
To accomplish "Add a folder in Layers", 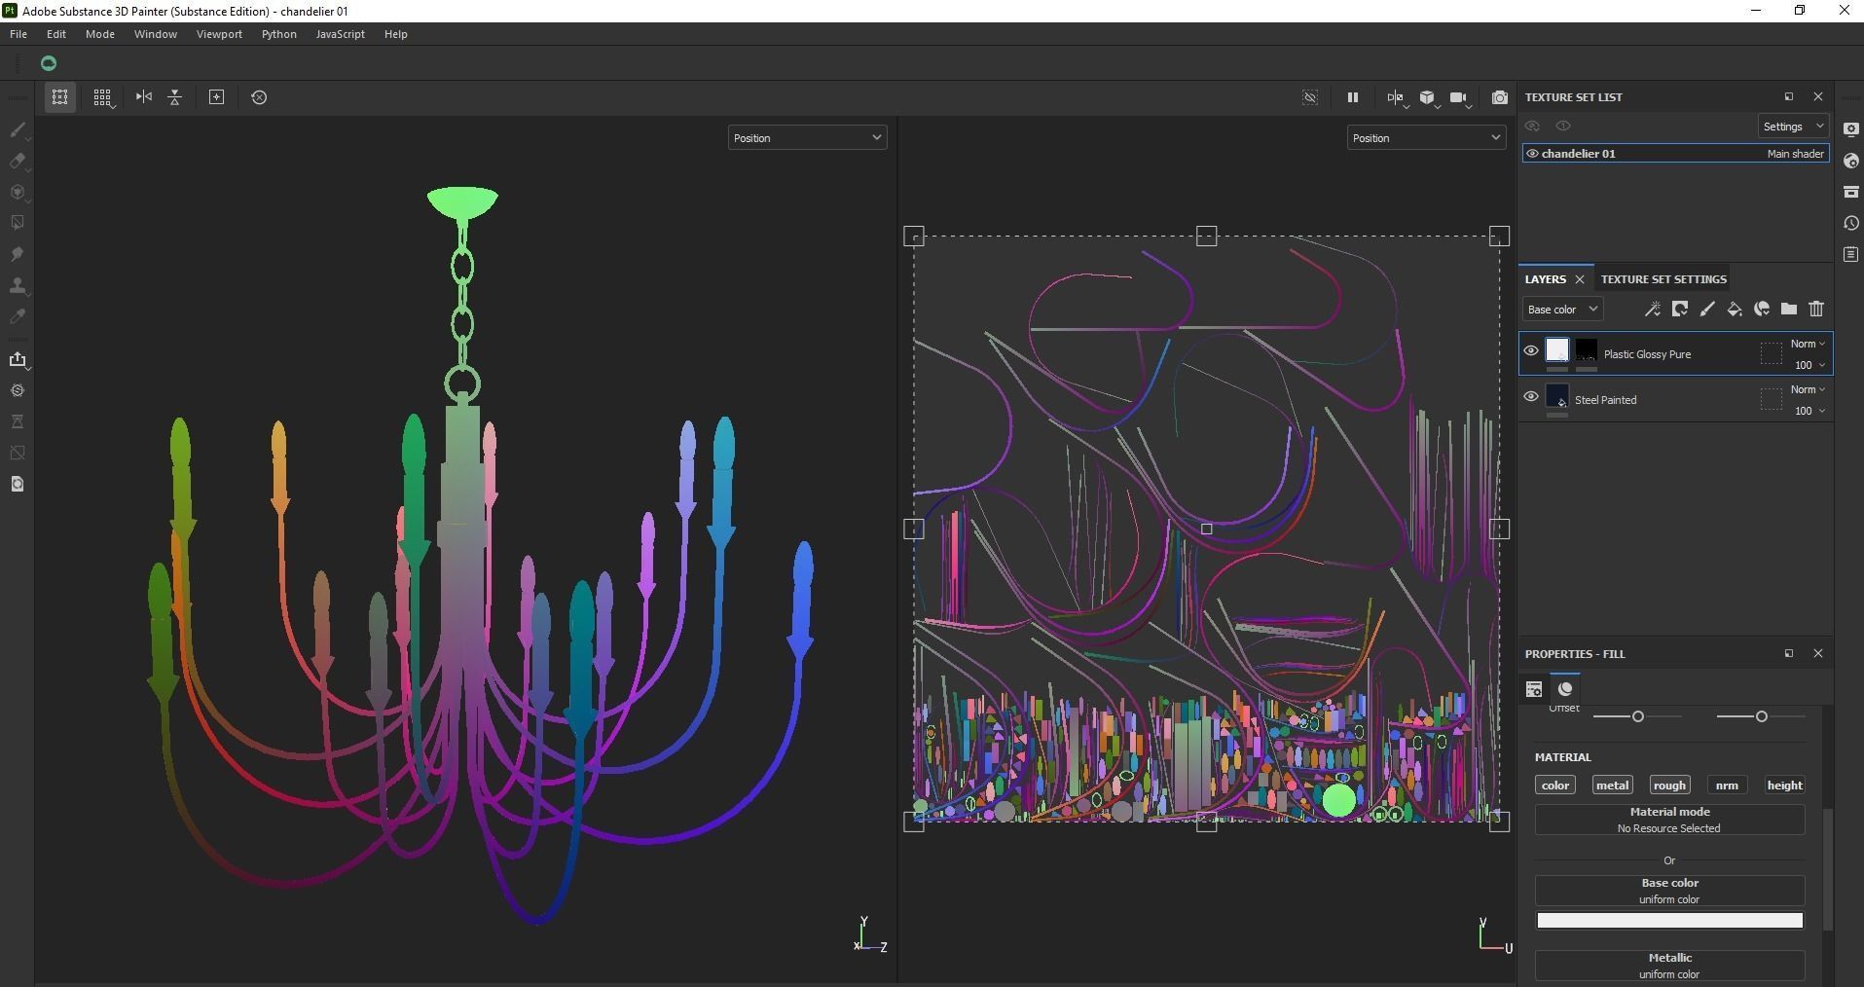I will tap(1789, 309).
